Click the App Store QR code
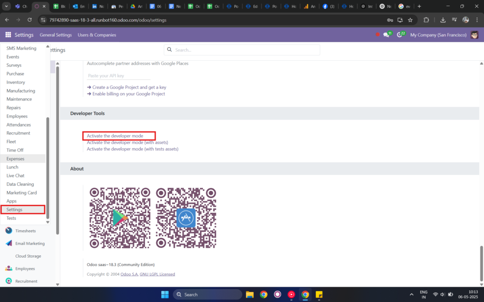The image size is (484, 302). point(186,218)
